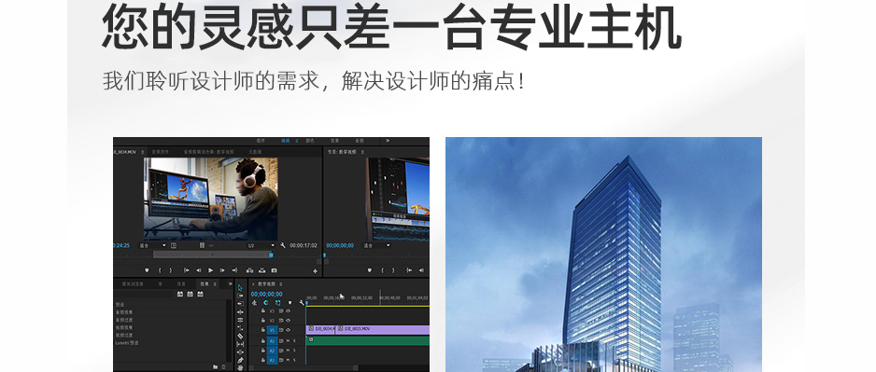876x372 pixels.
Task: Open program monitor zoom fit dropdown
Action: point(376,245)
